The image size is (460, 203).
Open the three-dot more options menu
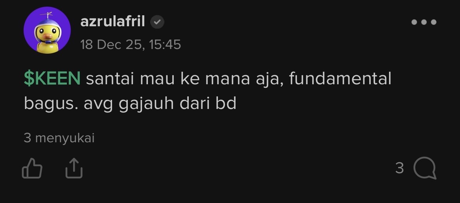(424, 22)
